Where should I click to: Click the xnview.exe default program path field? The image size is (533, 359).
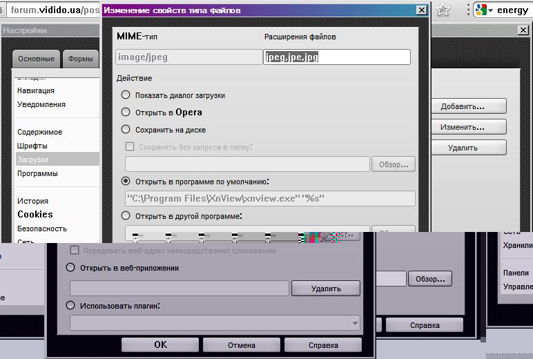[270, 198]
